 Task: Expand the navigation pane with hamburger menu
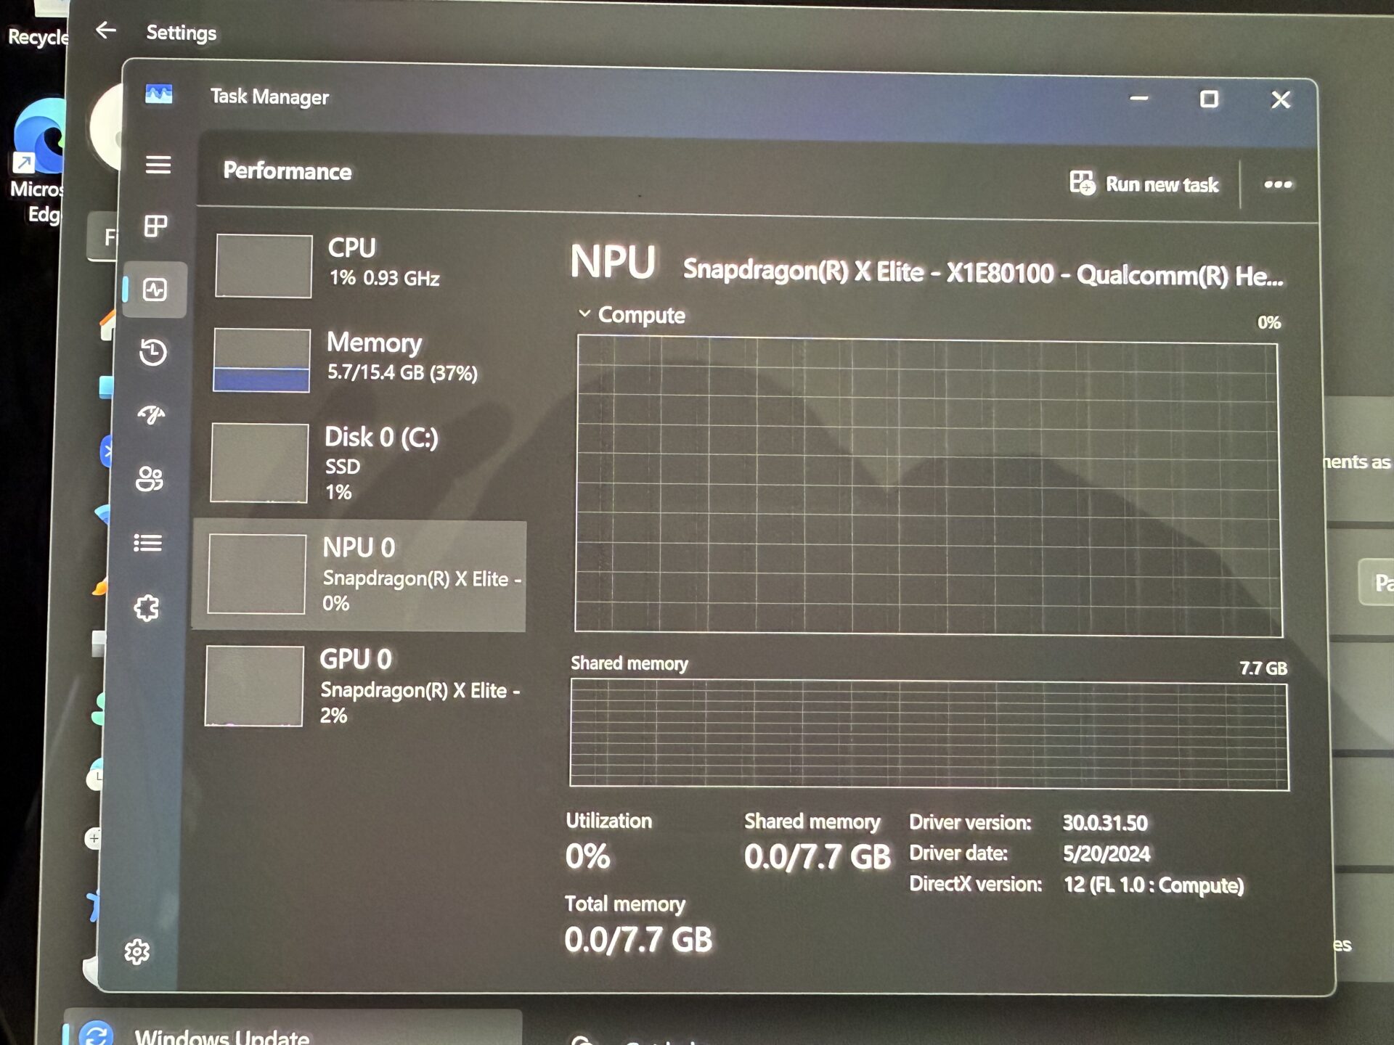[159, 165]
